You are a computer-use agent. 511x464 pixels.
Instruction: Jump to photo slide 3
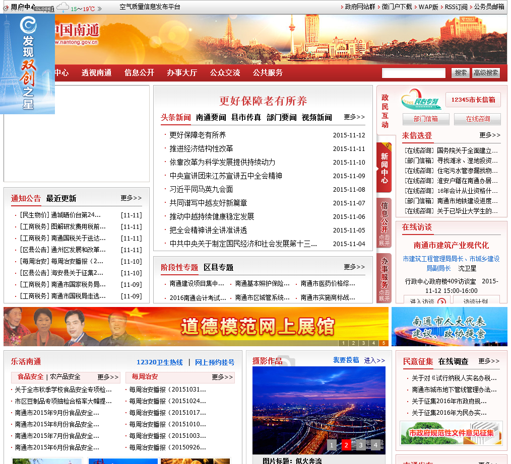(x=361, y=445)
